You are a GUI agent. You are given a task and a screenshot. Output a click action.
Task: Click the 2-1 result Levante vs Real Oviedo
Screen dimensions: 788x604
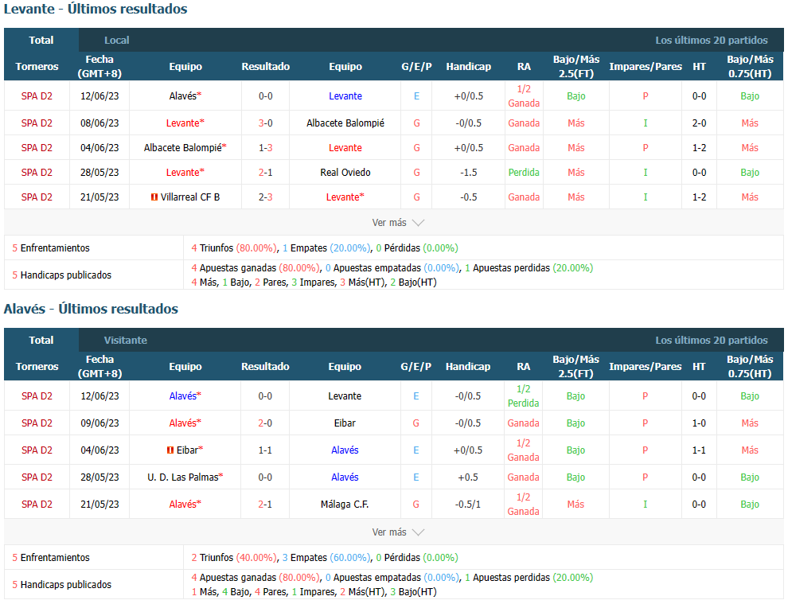click(265, 173)
